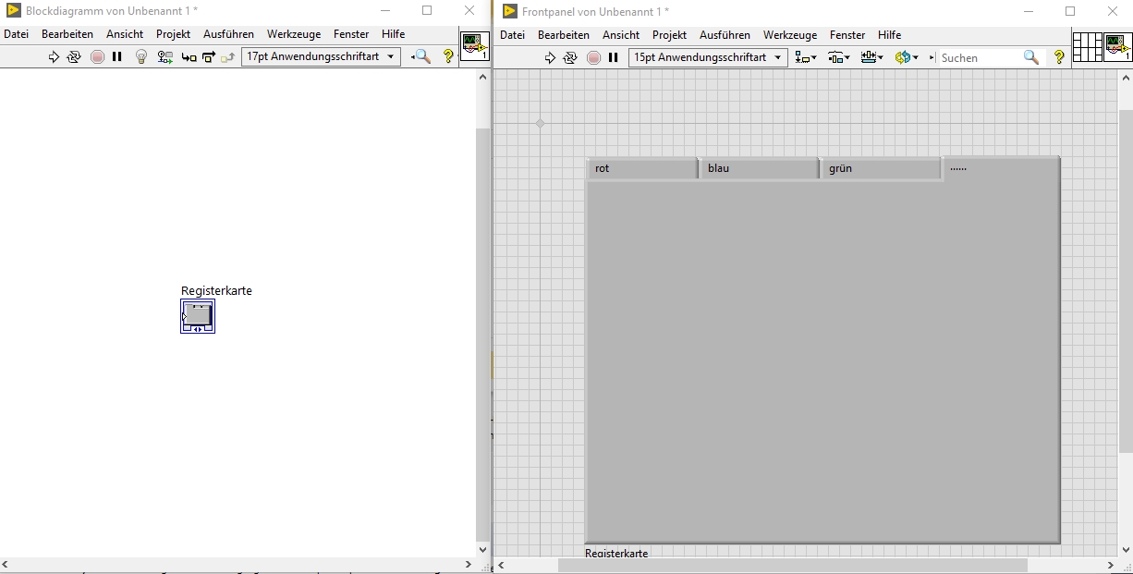Open Ansicht menu in Blockdiagramm window
Viewport: 1133px width, 574px height.
point(125,34)
